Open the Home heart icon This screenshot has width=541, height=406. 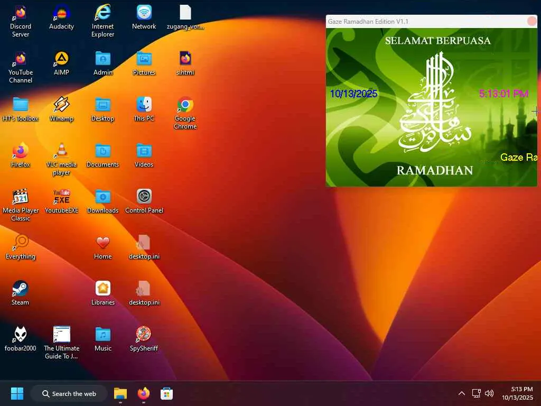pyautogui.click(x=103, y=247)
